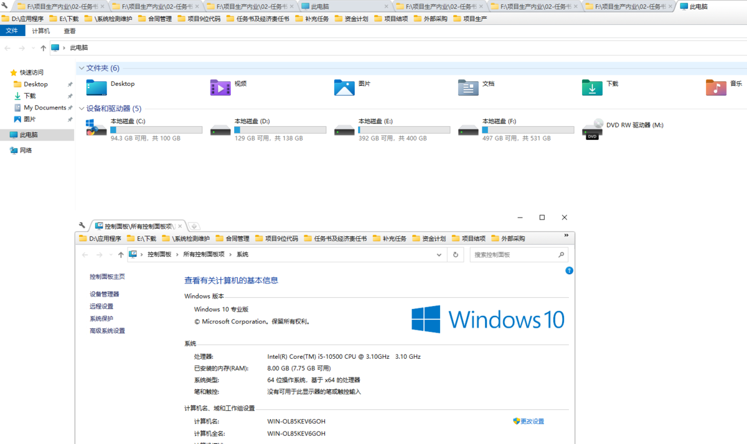Screen dimensions: 747x444
Task: Click the pin next to Desktop in quick access
Action: [70, 85]
